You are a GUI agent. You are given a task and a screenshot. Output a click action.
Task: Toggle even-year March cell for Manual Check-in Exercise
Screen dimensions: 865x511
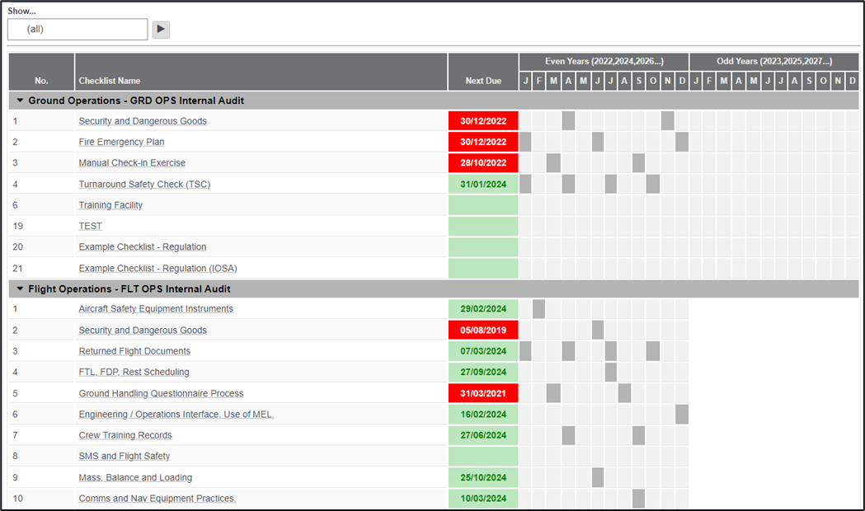(553, 163)
